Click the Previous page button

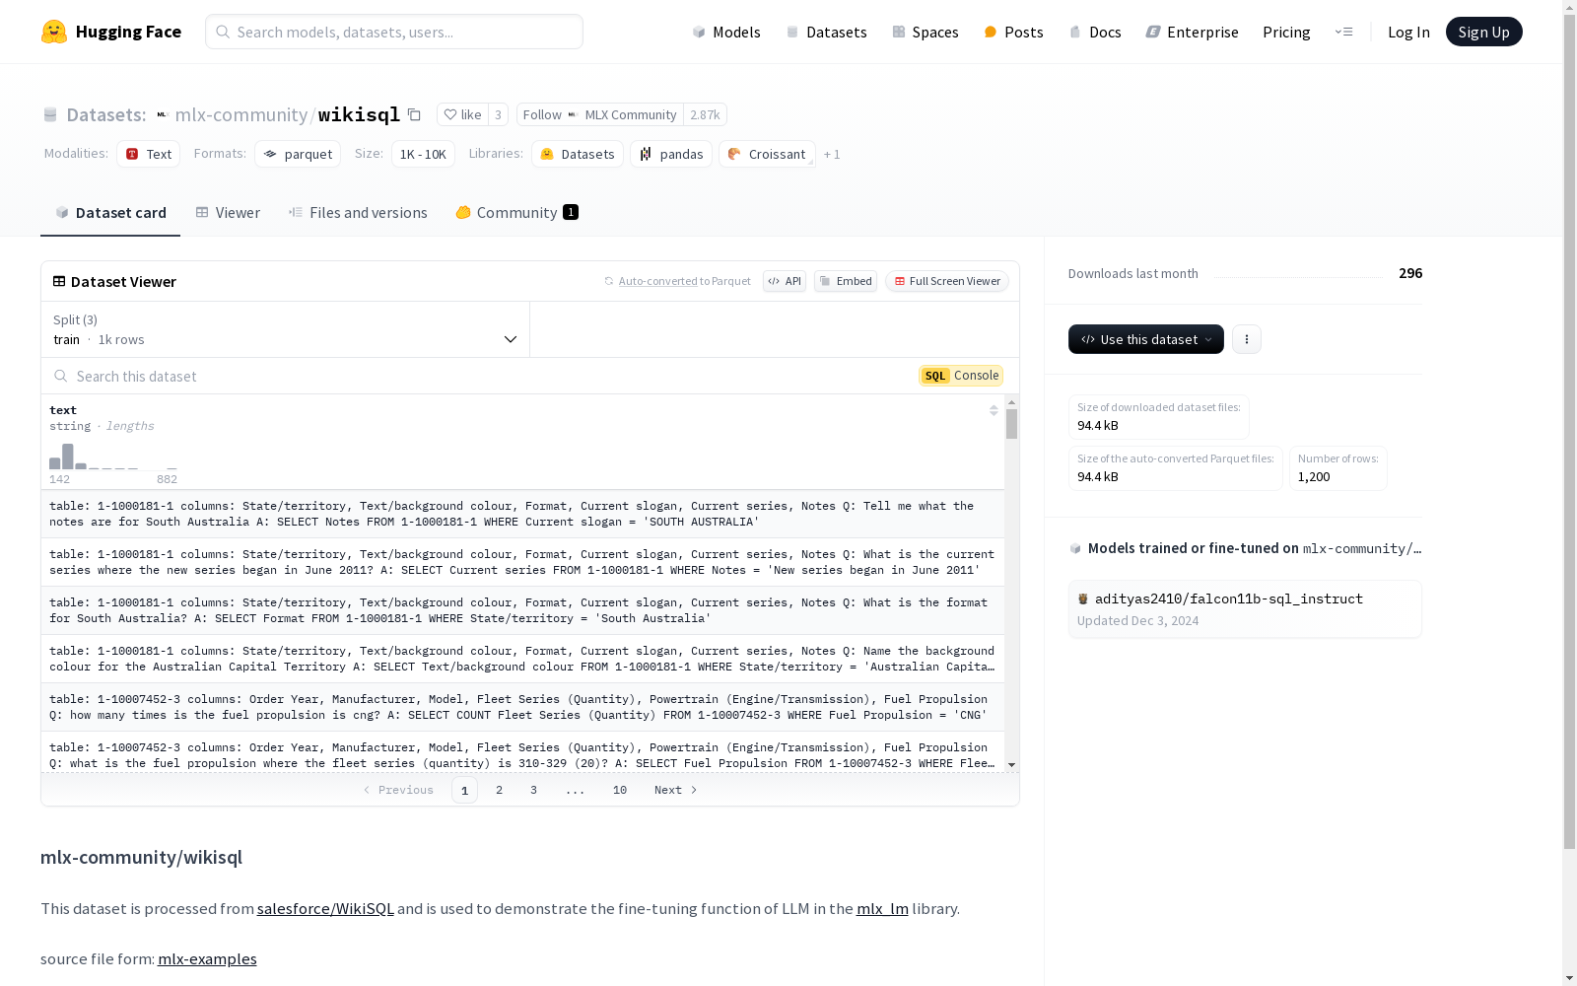[x=398, y=790]
